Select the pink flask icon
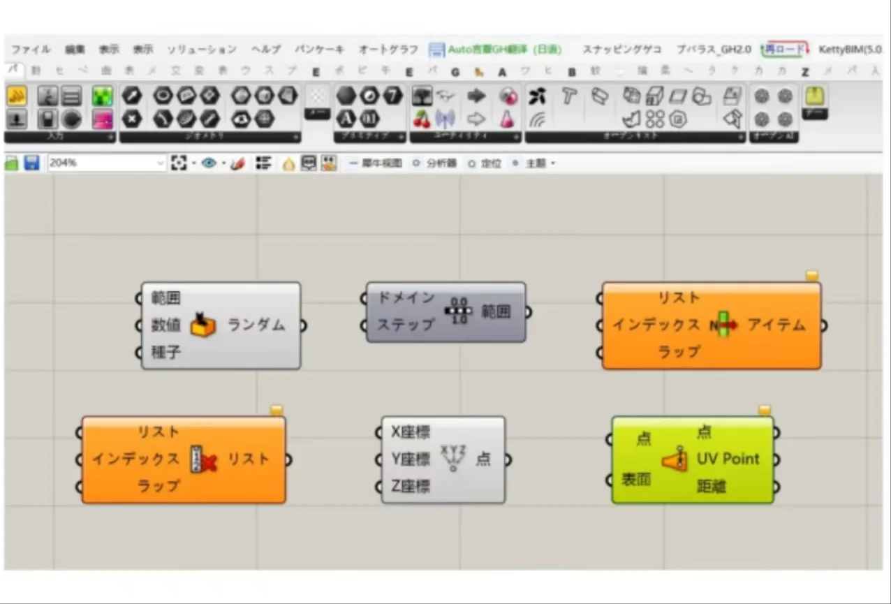This screenshot has height=604, width=891. coord(507,119)
